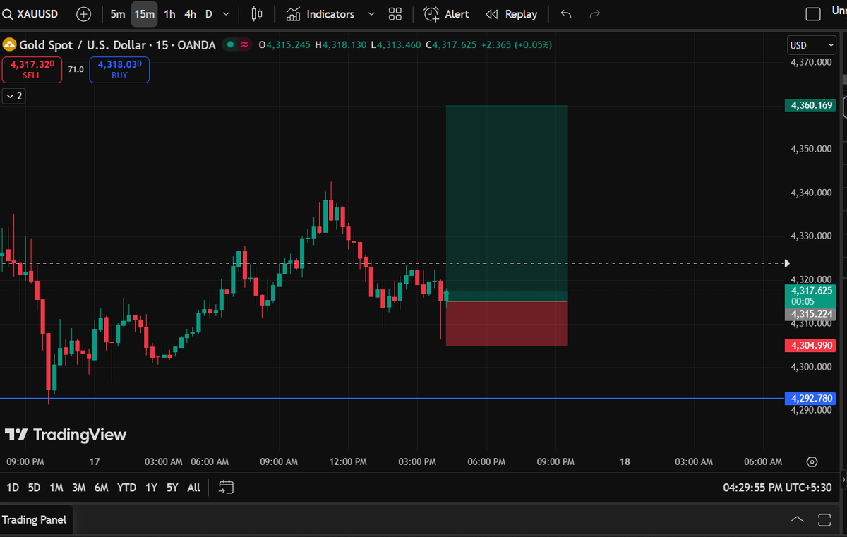Open the Trading Panel tab

[x=35, y=520]
